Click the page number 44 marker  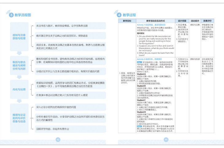tap(166, 139)
